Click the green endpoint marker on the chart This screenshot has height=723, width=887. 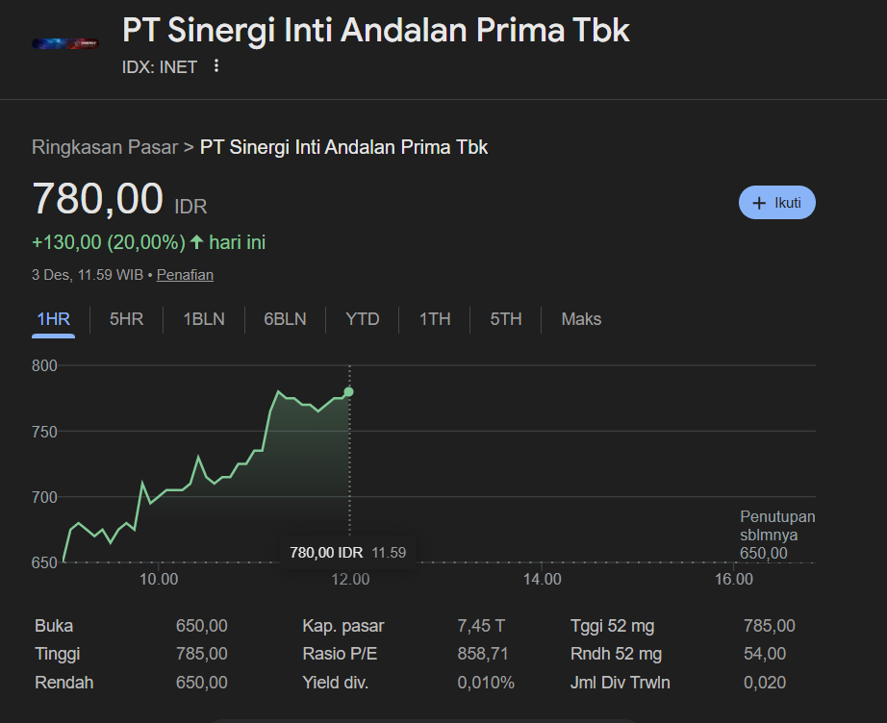[348, 391]
